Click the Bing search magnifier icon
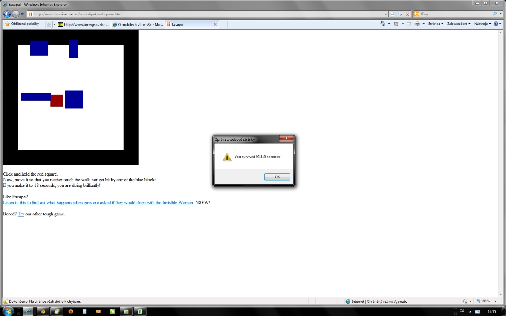506x316 pixels. tap(495, 14)
